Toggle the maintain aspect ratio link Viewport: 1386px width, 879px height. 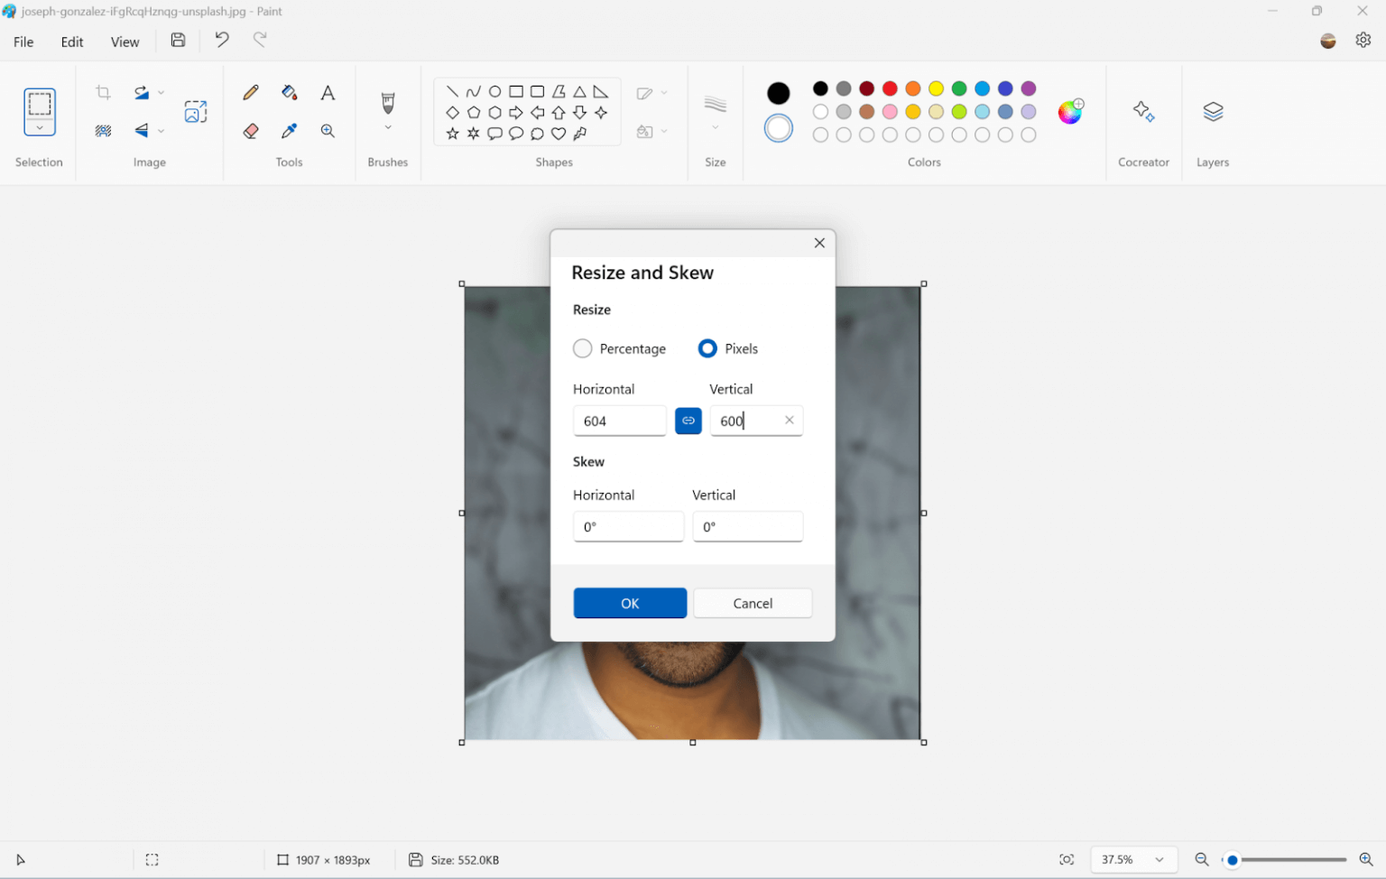688,421
